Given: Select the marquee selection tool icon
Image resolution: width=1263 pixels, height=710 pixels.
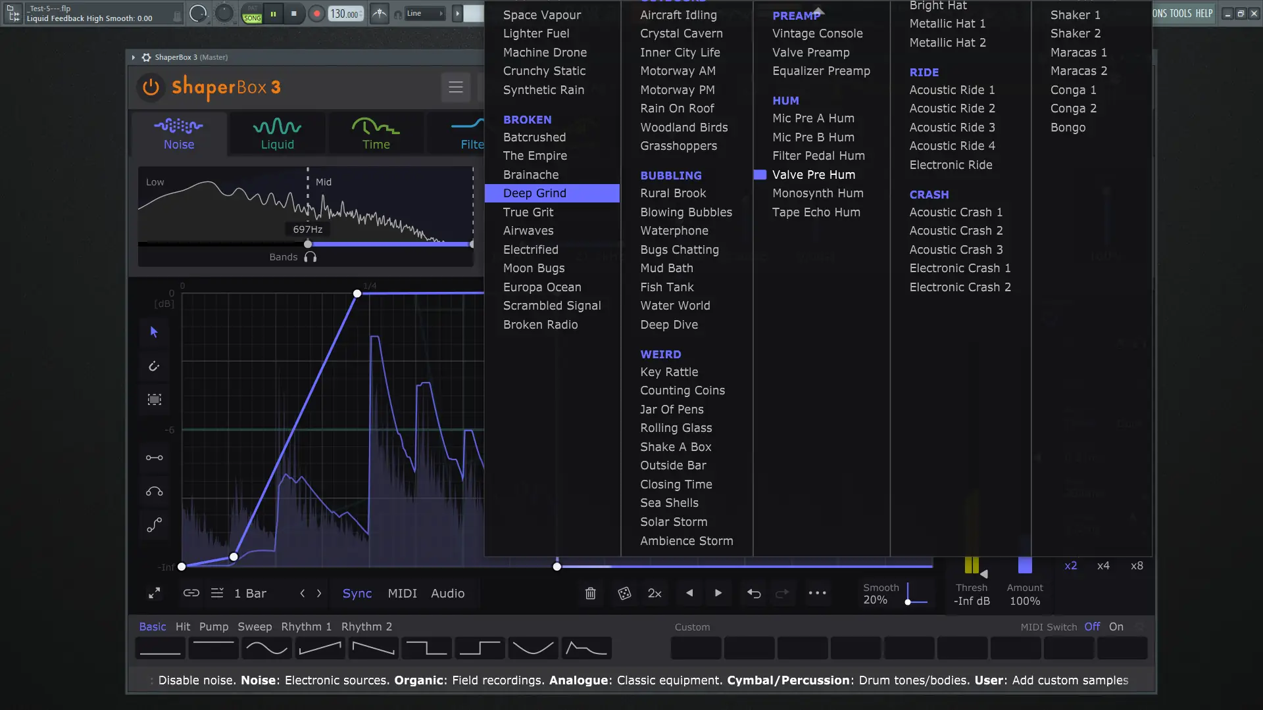Looking at the screenshot, I should point(154,400).
